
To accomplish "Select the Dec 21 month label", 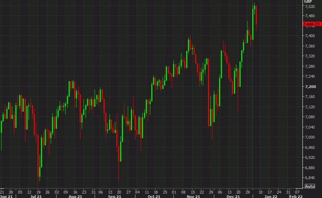I will coord(233,196).
